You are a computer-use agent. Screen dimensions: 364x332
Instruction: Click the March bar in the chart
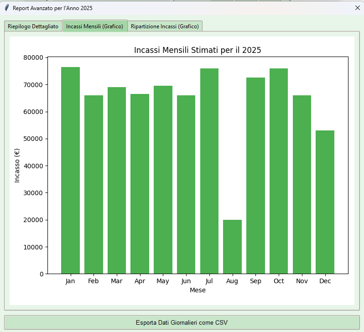[117, 180]
